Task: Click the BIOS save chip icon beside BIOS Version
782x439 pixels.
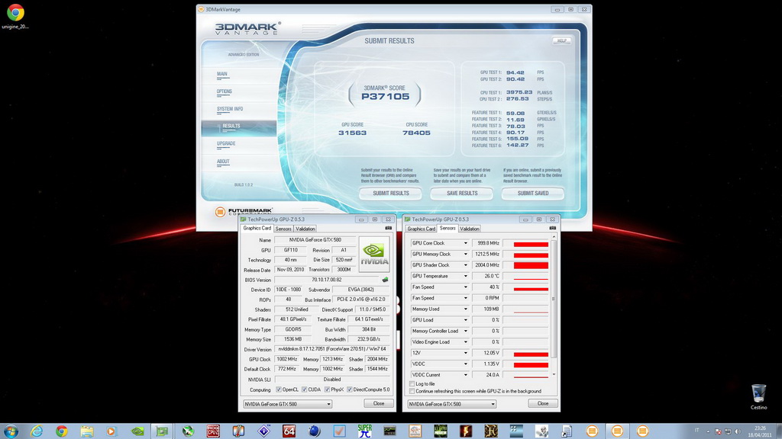Action: [385, 280]
